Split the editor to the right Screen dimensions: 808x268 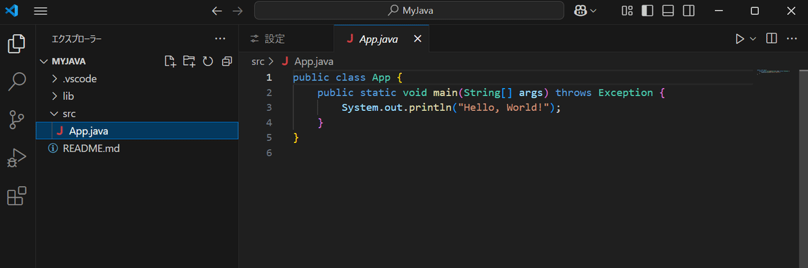pyautogui.click(x=772, y=39)
